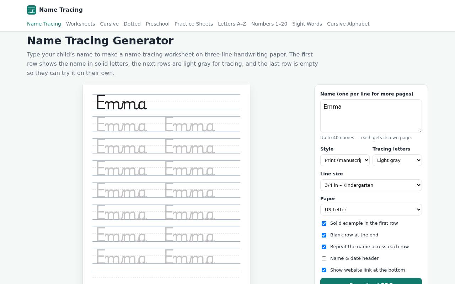Open Practice Sheets in the navigation
The image size is (455, 284).
tap(194, 24)
